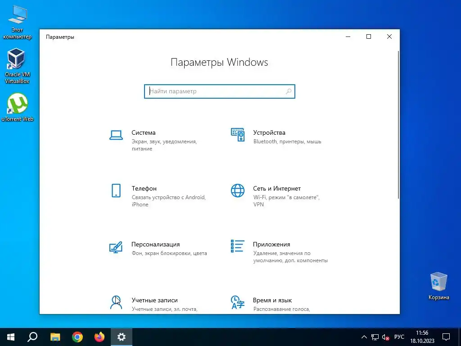The height and width of the screenshot is (346, 461).
Task: Click the 'Параметры' title bar text
Action: [x=60, y=37]
